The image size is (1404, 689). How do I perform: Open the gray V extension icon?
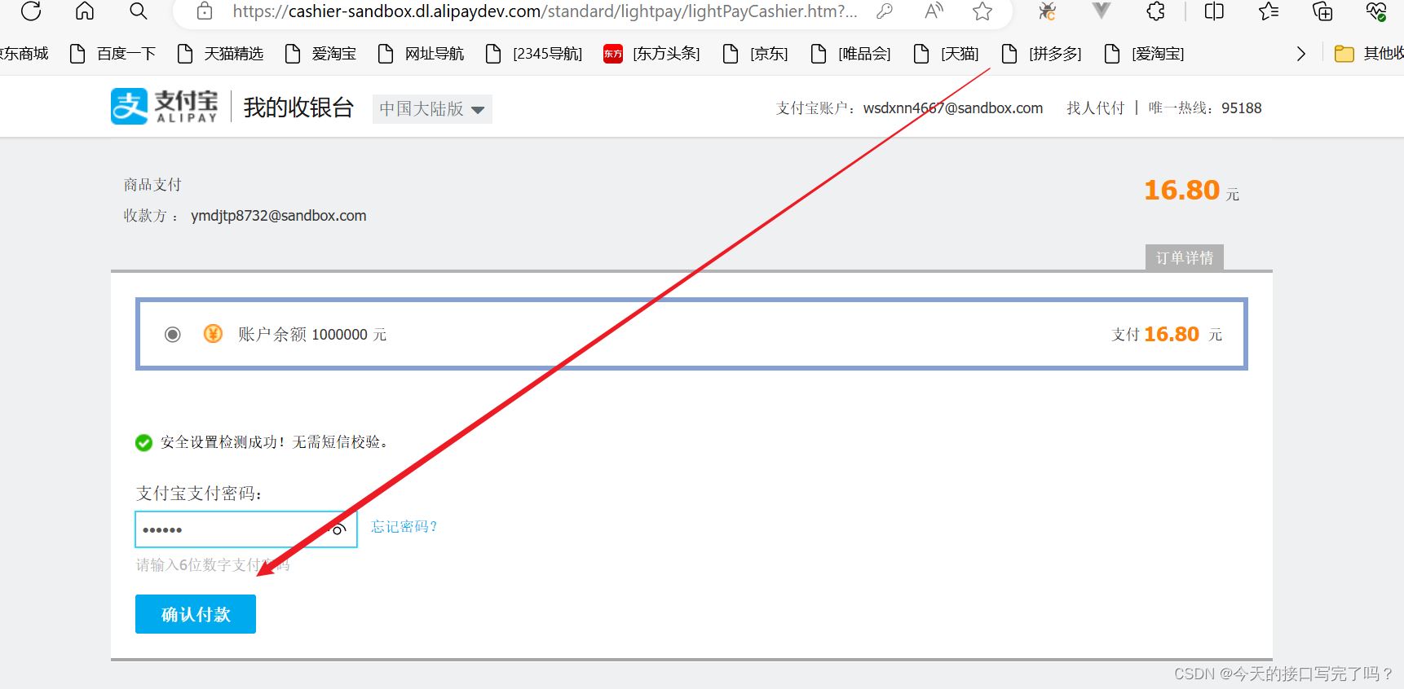(1102, 11)
